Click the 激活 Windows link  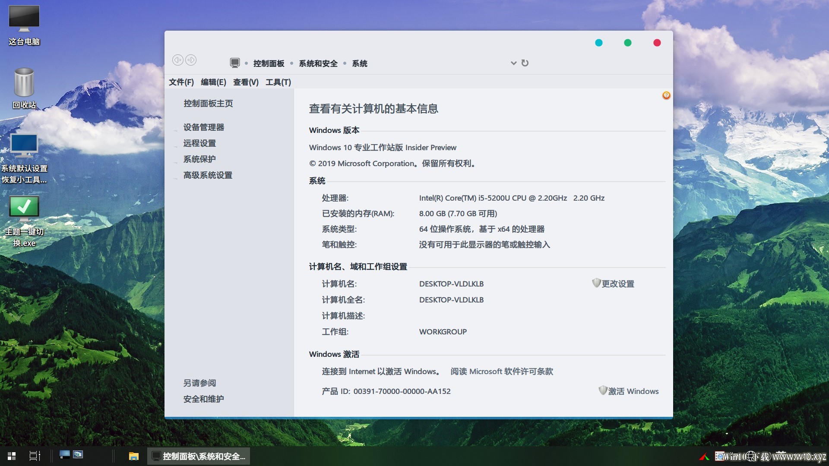tap(633, 391)
